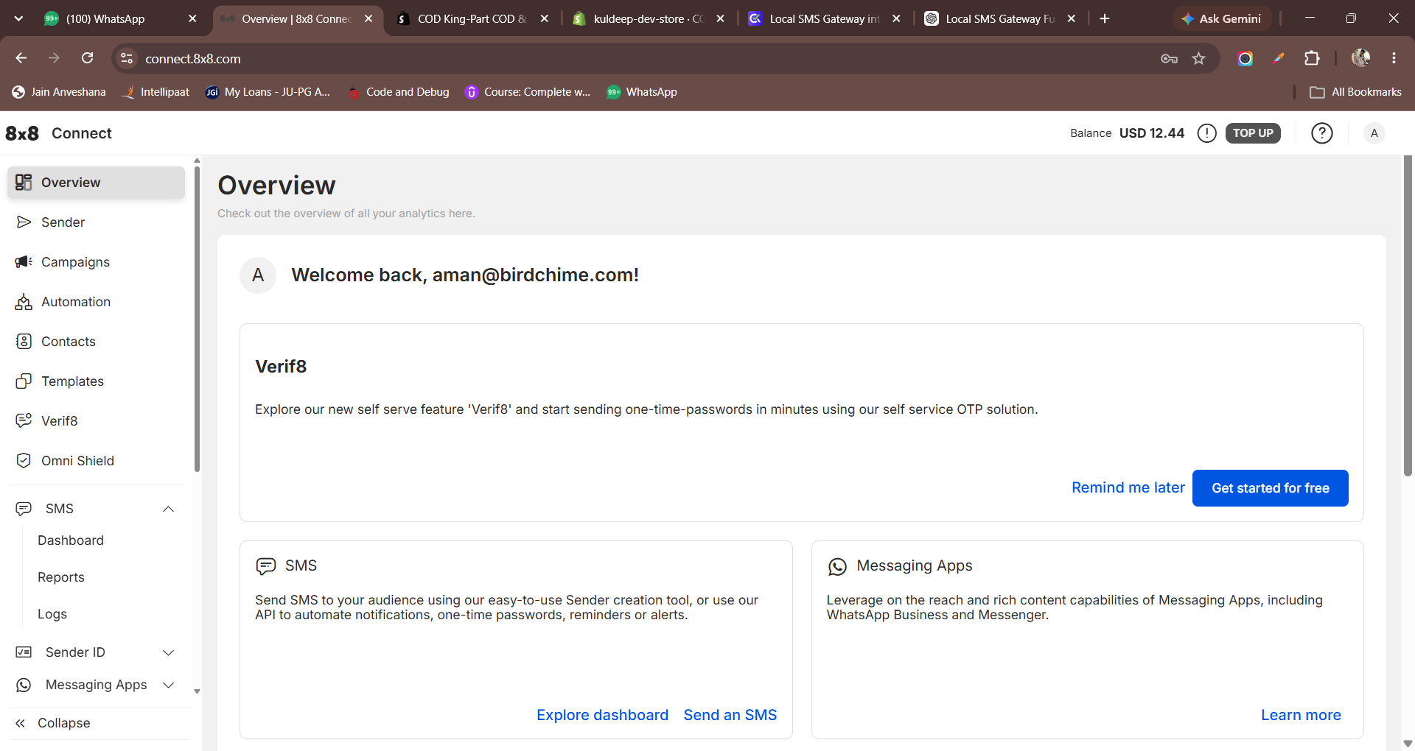Open Chrome extensions puzzle icon
The image size is (1415, 751).
coord(1312,58)
